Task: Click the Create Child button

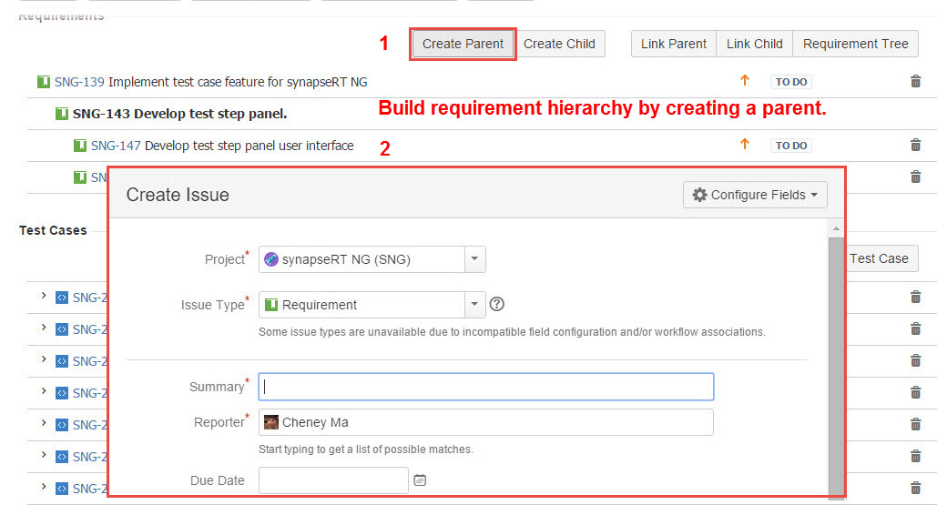Action: point(559,44)
